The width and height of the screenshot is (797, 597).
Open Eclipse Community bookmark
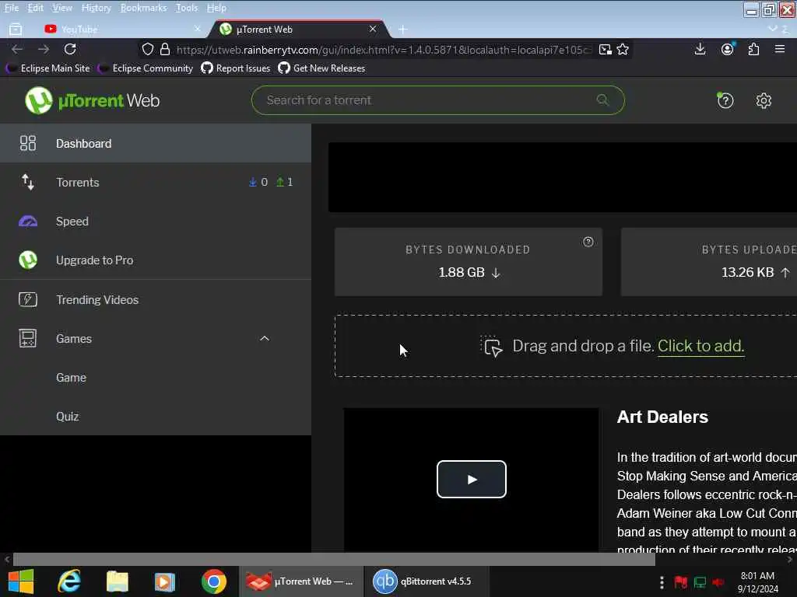(x=146, y=68)
